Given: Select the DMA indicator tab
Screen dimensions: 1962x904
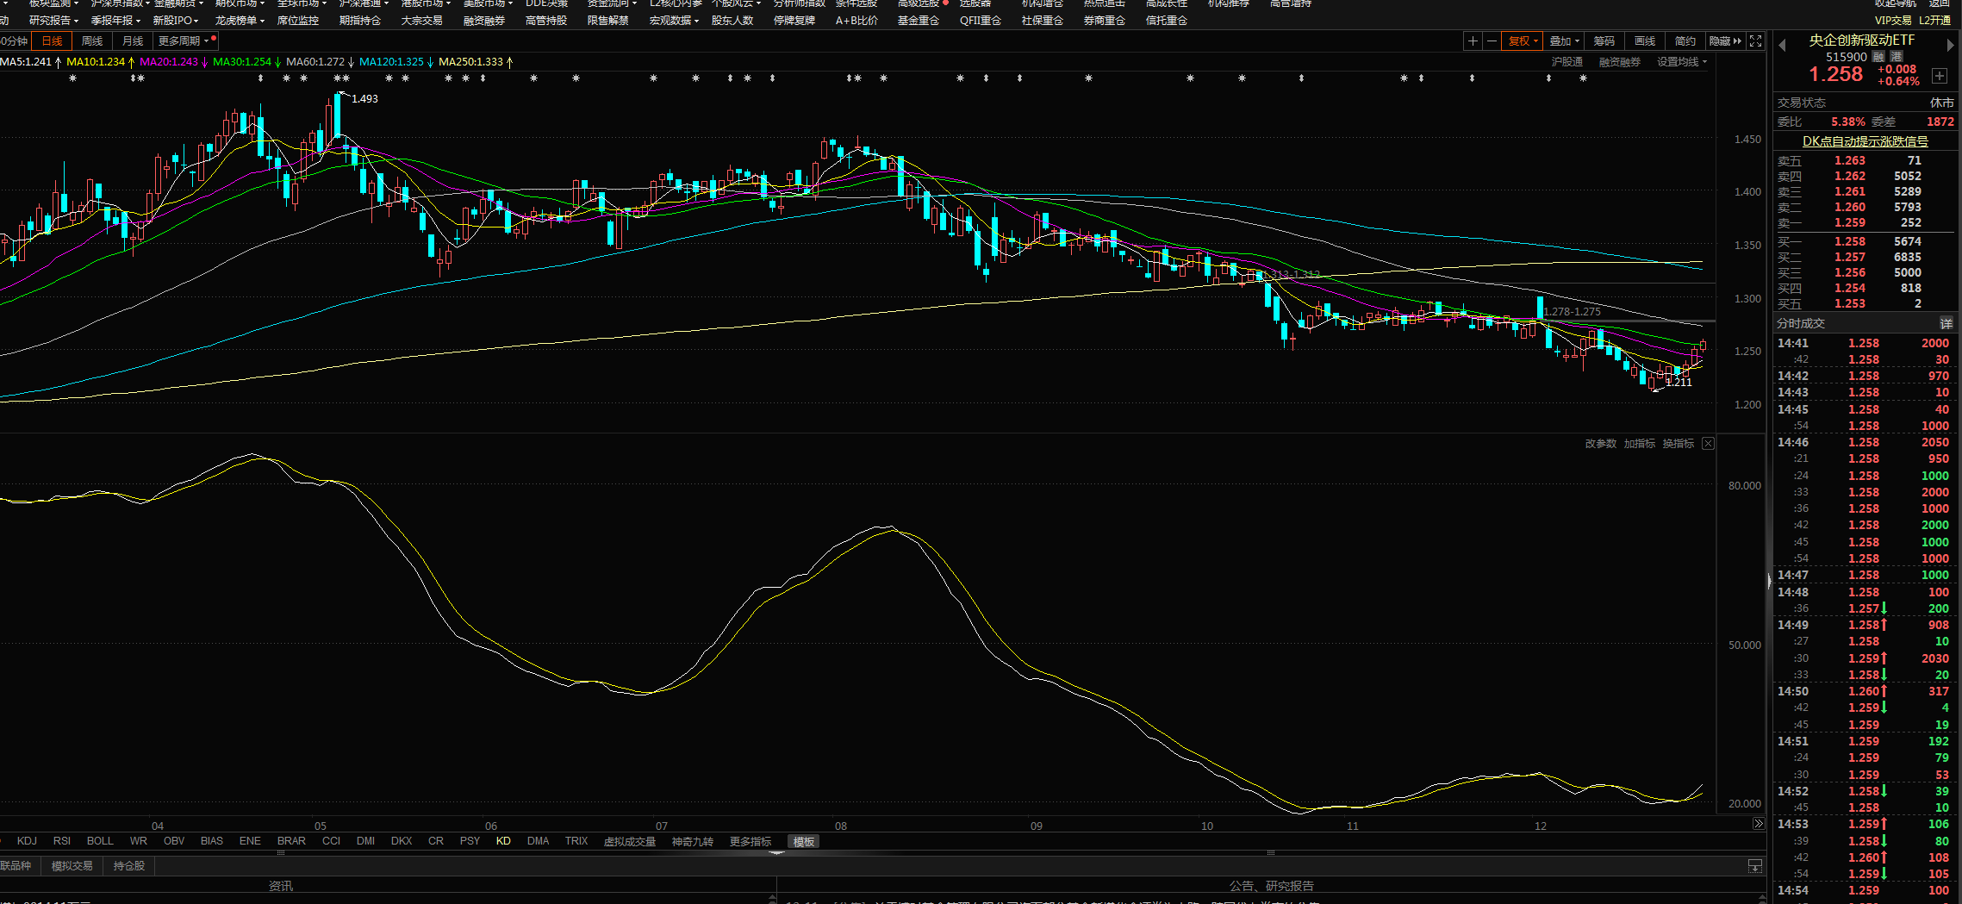Looking at the screenshot, I should 538,841.
